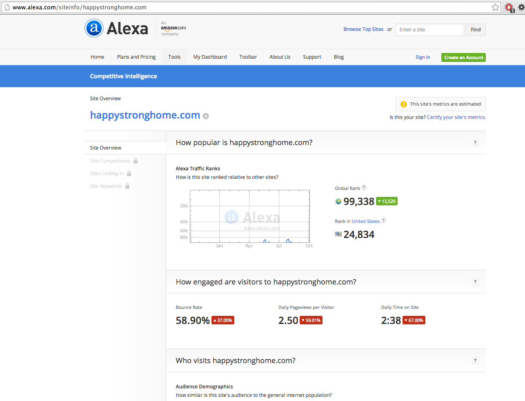Screen dimensions: 525x401
Task: Click the 'Audience Demographics' heading
Action: pos(204,386)
